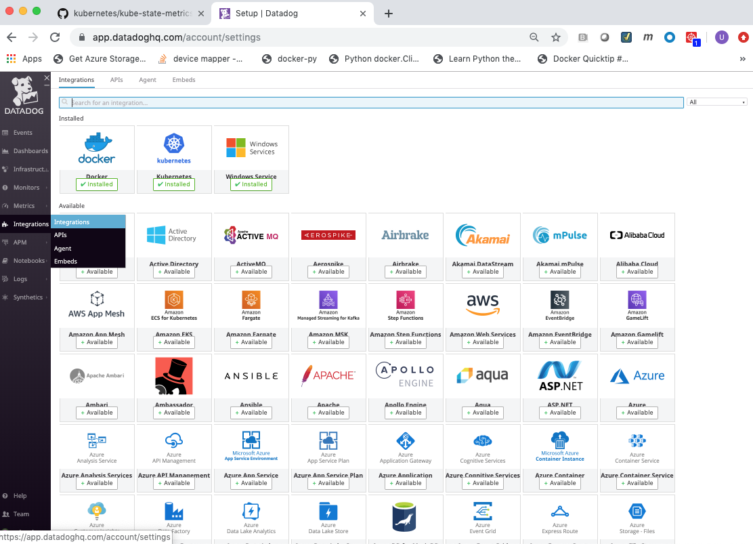The height and width of the screenshot is (544, 753).
Task: Select the Airbrake integration logo
Action: (x=406, y=235)
